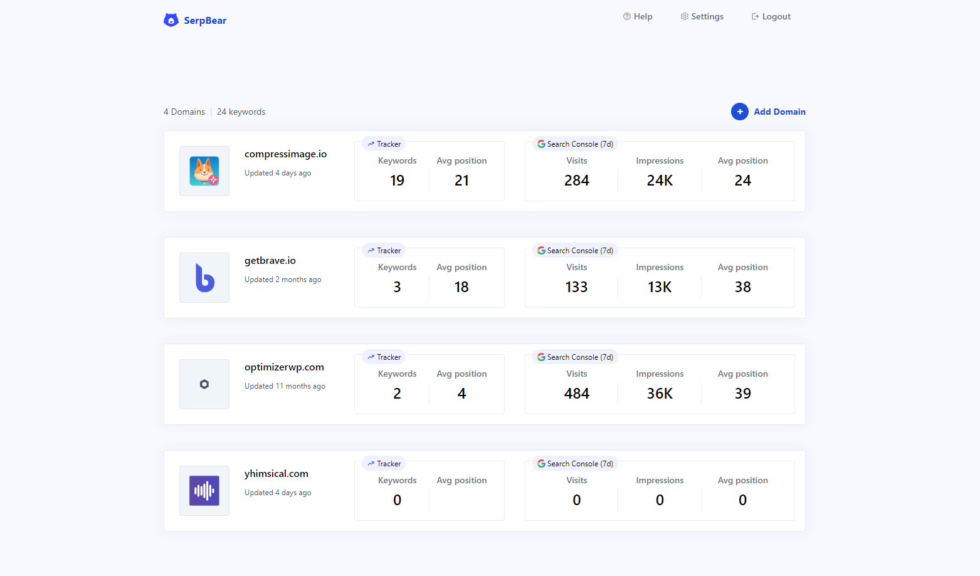
Task: Click the Google icon on yhimsical.com Search Console badge
Action: tap(541, 463)
